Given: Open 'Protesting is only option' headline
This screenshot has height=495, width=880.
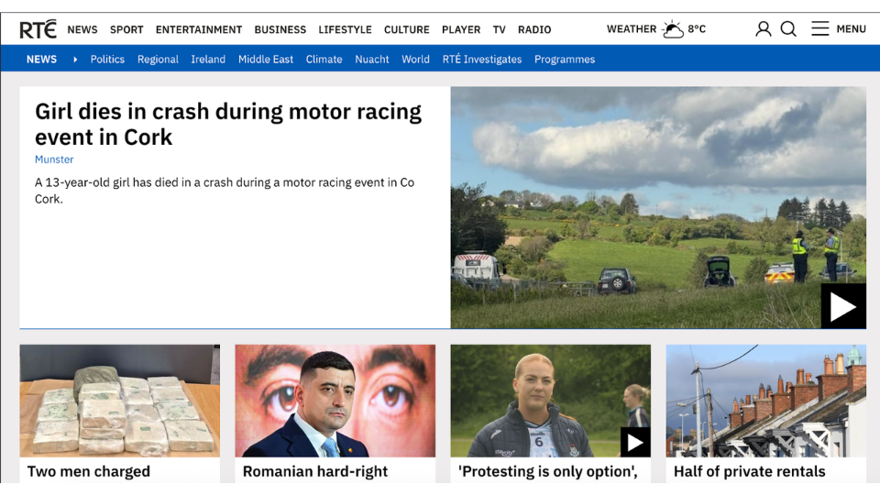Looking at the screenshot, I should click(x=548, y=471).
